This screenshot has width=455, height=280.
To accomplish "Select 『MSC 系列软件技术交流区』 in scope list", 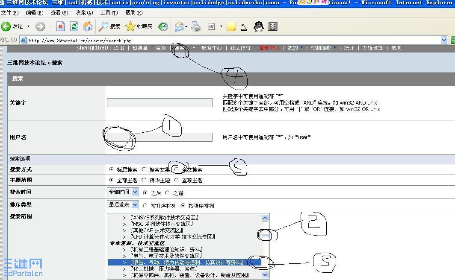I will tap(162, 224).
